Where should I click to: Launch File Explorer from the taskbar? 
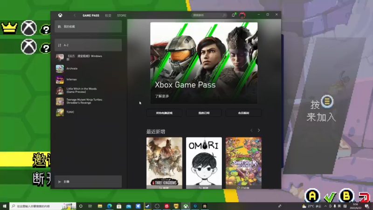100,206
